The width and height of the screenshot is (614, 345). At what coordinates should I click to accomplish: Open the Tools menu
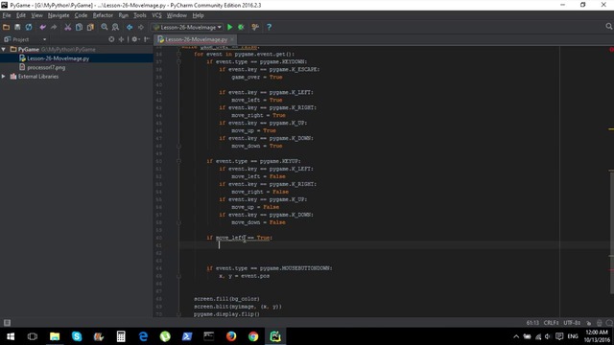click(x=140, y=15)
